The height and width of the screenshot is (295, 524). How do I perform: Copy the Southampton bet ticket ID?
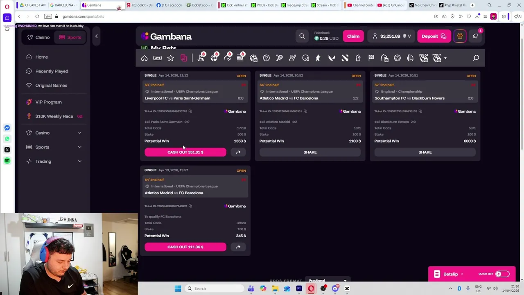(420, 111)
